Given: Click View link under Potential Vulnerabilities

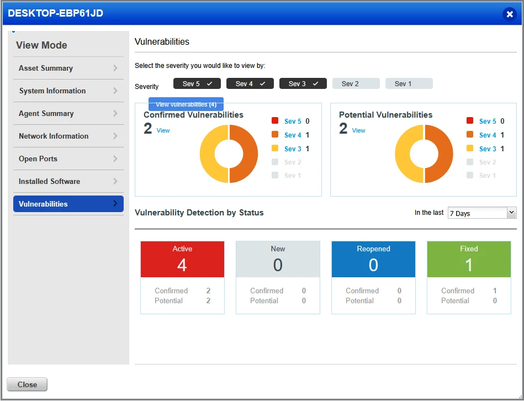Looking at the screenshot, I should 358,131.
